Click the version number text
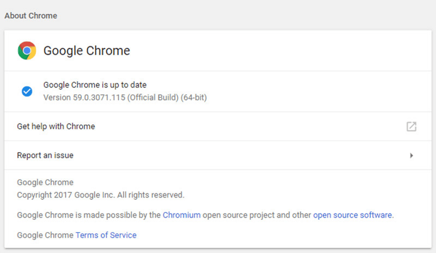Viewport: 436px width, 253px height. tap(125, 98)
